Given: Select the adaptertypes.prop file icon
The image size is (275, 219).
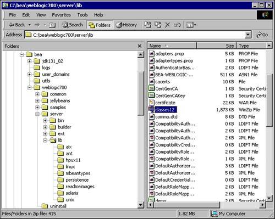Looking at the screenshot, I should tap(151, 60).
